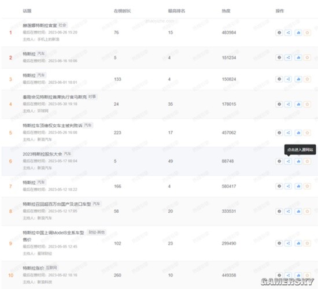This screenshot has height=289, width=318.
Task: Click blue chart icon in heat 150824 row
Action: click(x=298, y=79)
